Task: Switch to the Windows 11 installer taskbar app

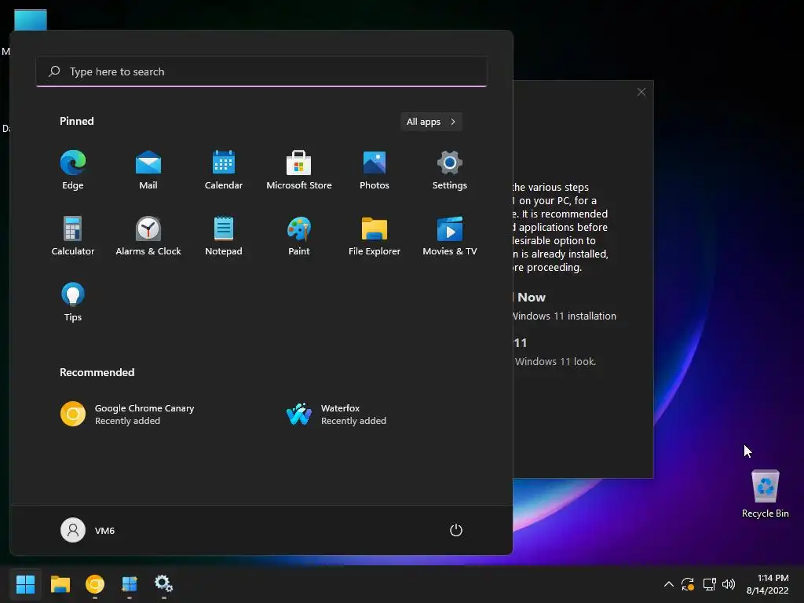Action: (x=130, y=583)
